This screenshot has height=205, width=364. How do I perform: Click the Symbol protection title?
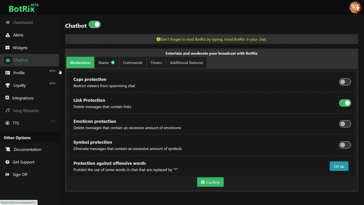click(93, 142)
